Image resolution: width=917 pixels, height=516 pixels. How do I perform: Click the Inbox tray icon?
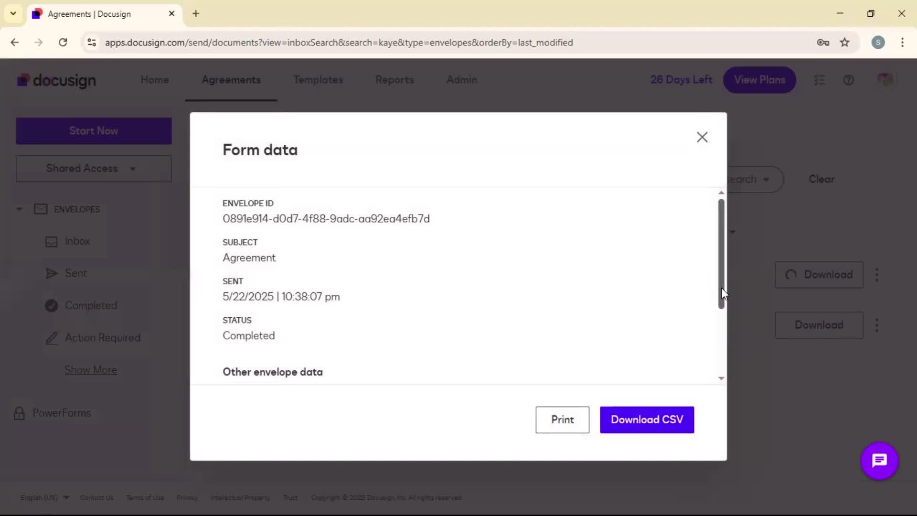click(52, 242)
